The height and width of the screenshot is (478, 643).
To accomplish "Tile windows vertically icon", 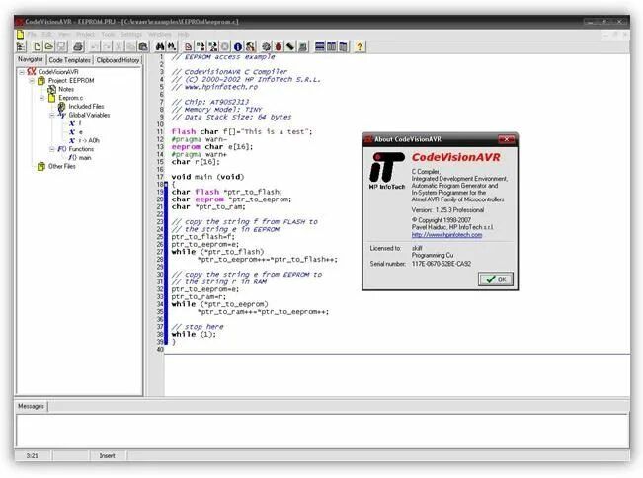I will click(331, 47).
